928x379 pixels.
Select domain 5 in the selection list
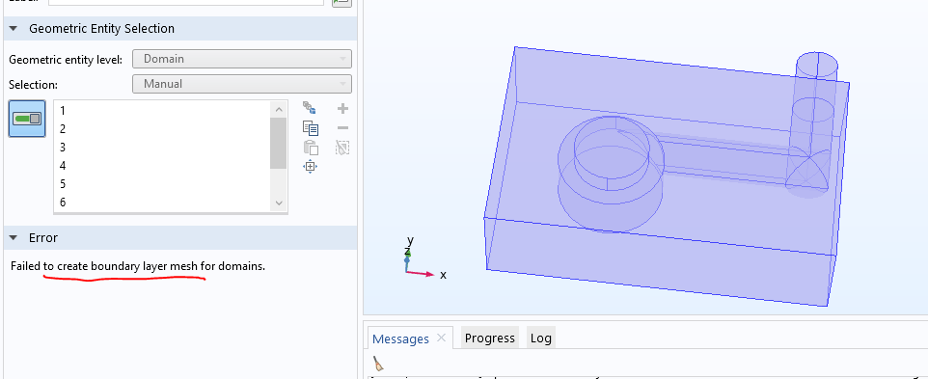click(162, 184)
